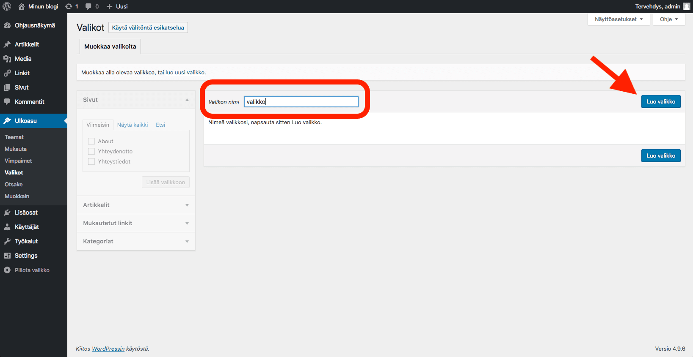Click the Piilota valikko collapse arrow icon
Viewport: 693px width, 357px height.
click(7, 270)
